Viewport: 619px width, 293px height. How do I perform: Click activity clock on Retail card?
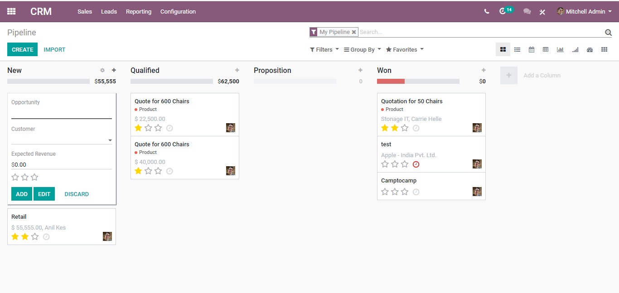point(46,237)
